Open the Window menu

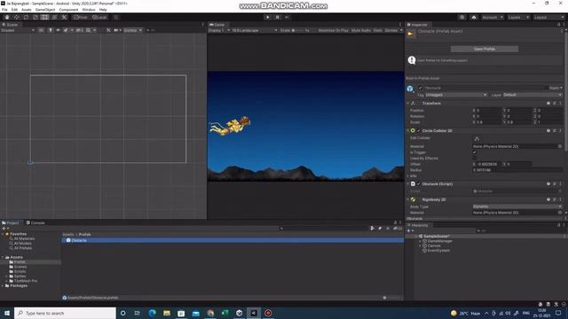(89, 10)
